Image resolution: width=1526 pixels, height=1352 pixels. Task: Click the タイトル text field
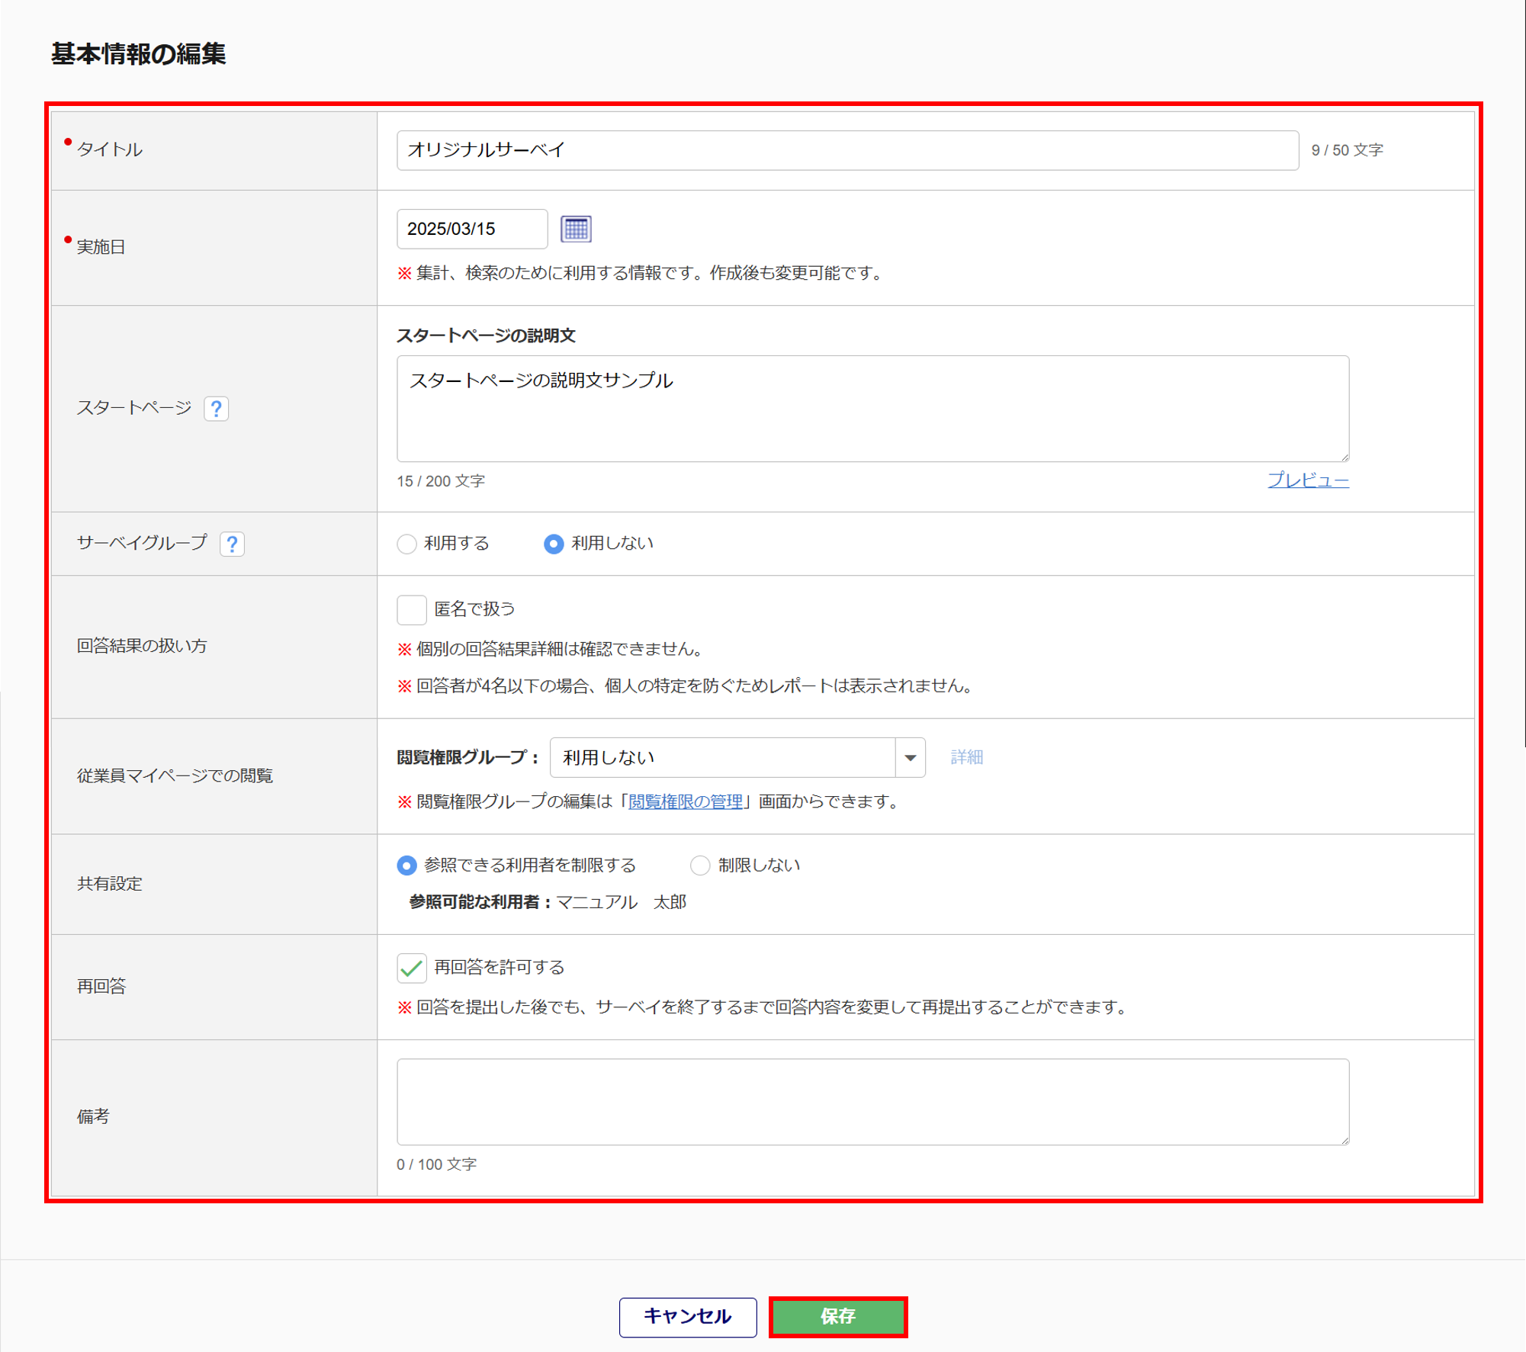[x=847, y=150]
